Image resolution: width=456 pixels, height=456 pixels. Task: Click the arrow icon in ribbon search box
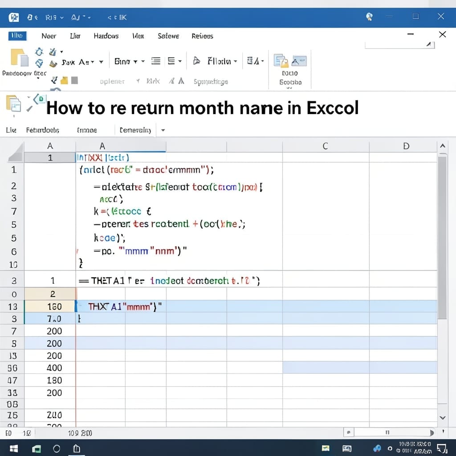pyautogui.click(x=429, y=44)
